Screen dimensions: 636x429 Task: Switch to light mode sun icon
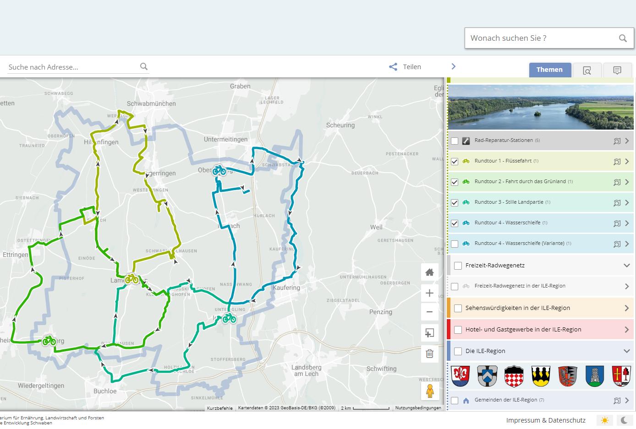coord(605,420)
